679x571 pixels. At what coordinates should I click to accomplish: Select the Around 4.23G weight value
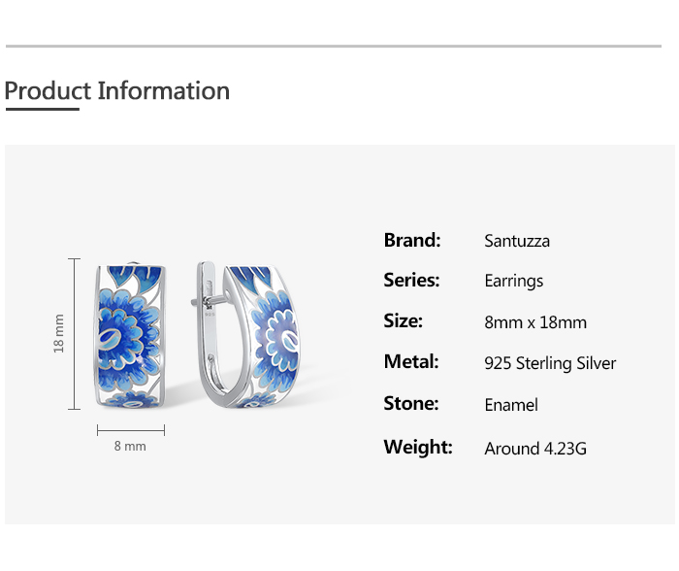tap(535, 449)
